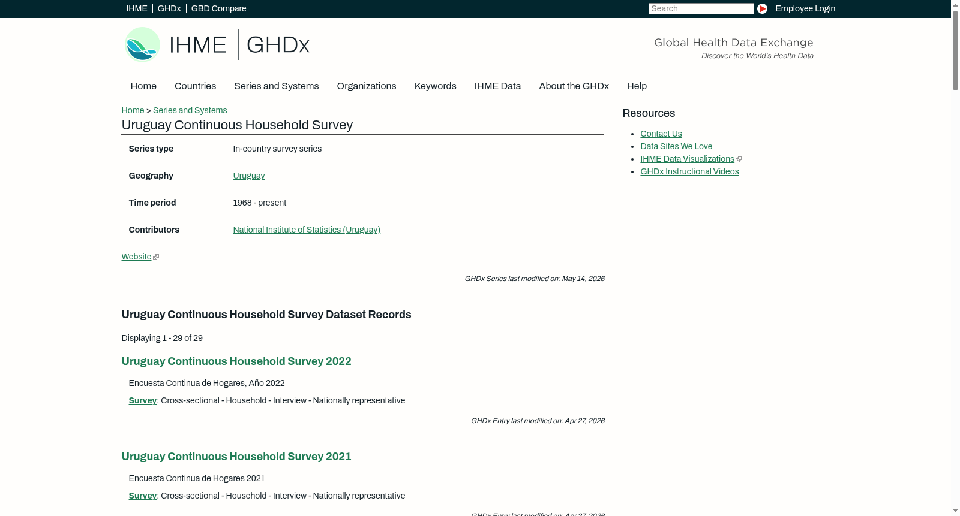Open GBD Compare from top bar
Viewport: 960px width, 516px height.
click(x=218, y=8)
